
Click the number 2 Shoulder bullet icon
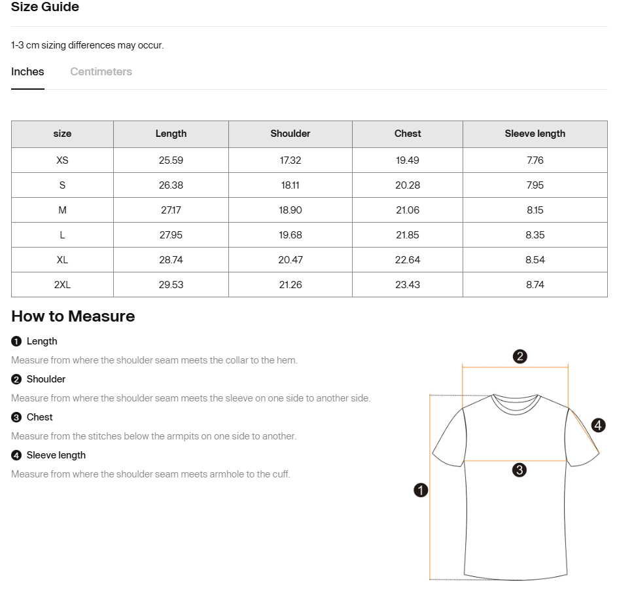click(x=16, y=379)
